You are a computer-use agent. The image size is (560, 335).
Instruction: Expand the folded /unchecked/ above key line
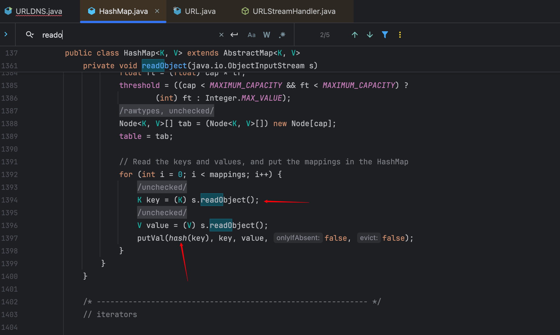tap(162, 187)
